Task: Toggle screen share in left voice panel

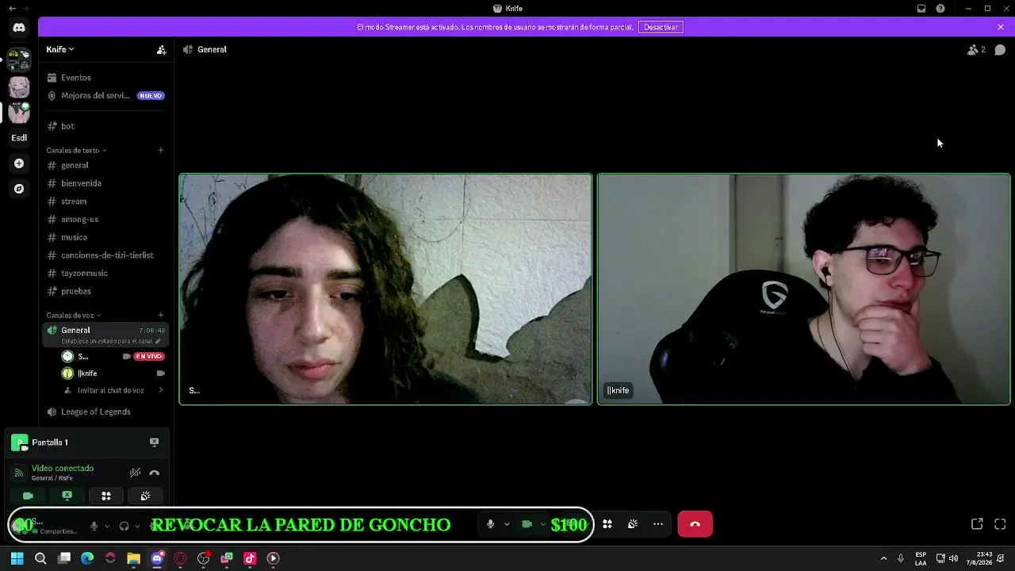Action: click(x=67, y=496)
